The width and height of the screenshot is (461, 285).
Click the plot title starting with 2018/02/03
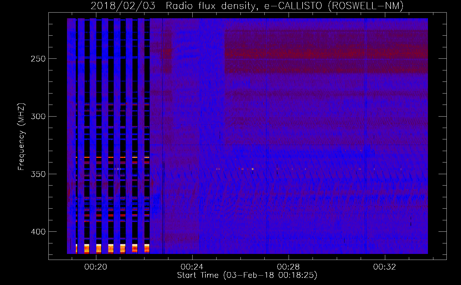coord(247,6)
